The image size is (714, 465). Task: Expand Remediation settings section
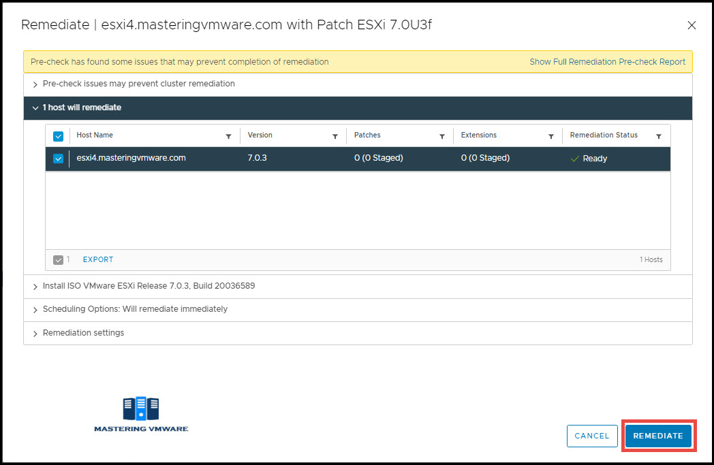point(35,334)
